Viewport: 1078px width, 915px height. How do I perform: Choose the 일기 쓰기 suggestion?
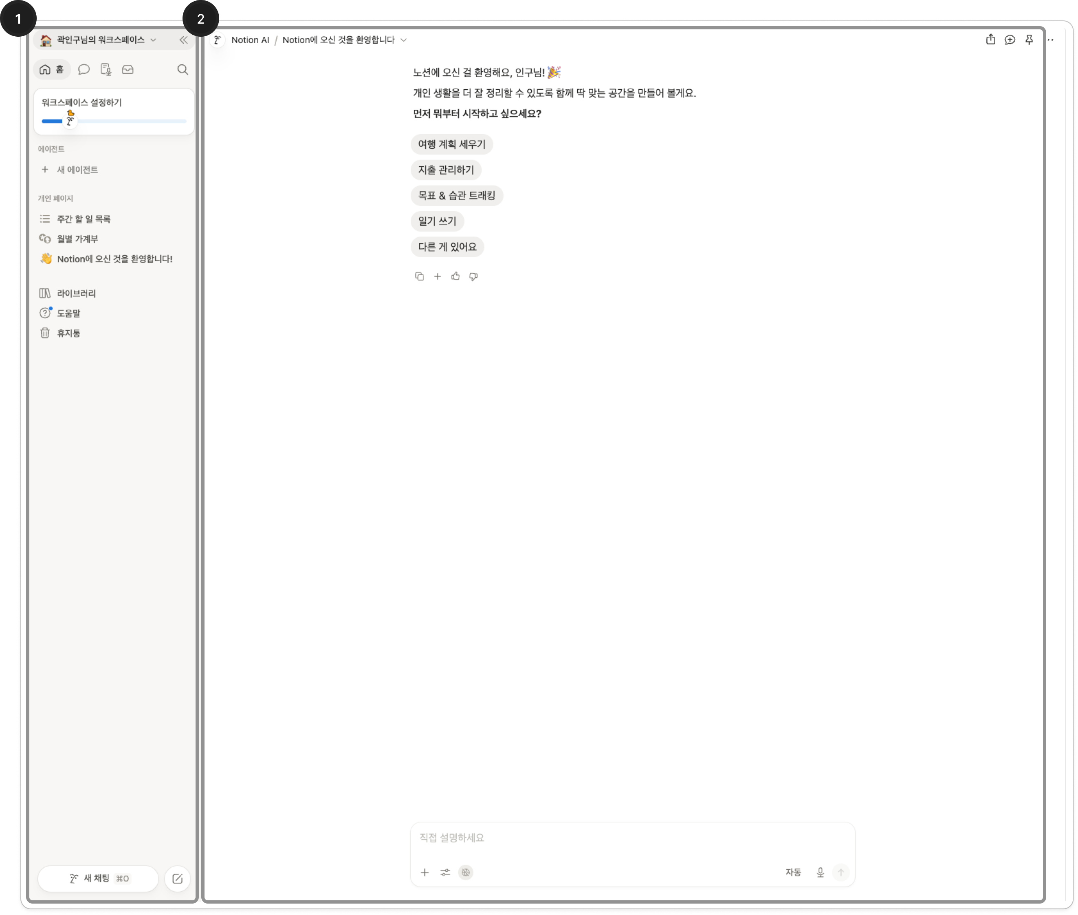(437, 221)
